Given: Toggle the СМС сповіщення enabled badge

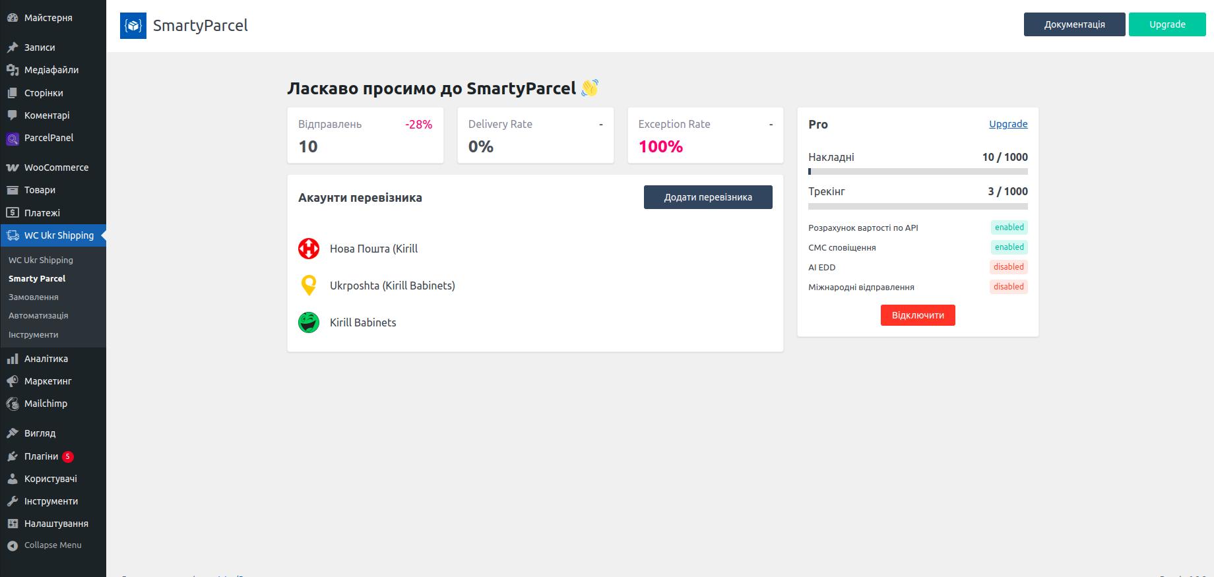Looking at the screenshot, I should pyautogui.click(x=1009, y=247).
